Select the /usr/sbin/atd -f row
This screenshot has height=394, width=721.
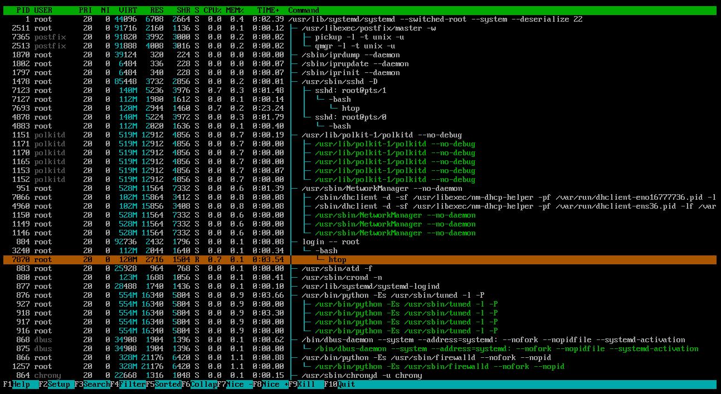[x=359, y=268]
